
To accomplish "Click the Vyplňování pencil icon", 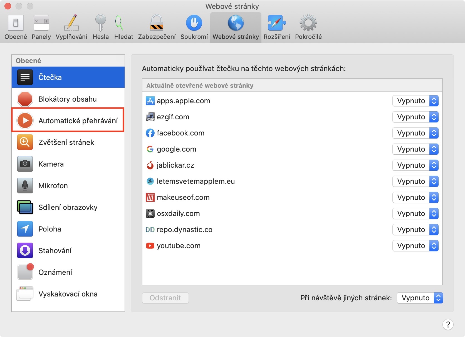I will pyautogui.click(x=71, y=23).
